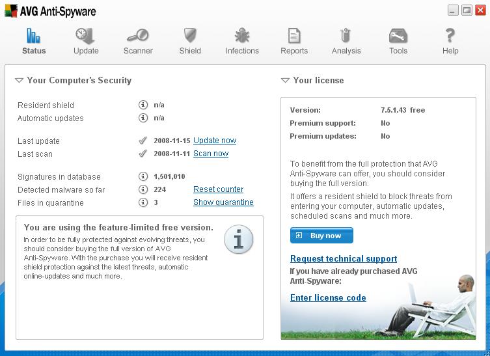This screenshot has width=490, height=356.
Task: Open the Reports document icon
Action: (x=294, y=36)
